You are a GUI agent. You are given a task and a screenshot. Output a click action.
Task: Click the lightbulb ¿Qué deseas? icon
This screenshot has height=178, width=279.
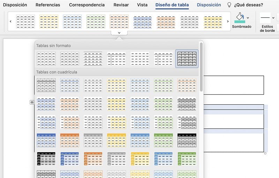tap(229, 5)
